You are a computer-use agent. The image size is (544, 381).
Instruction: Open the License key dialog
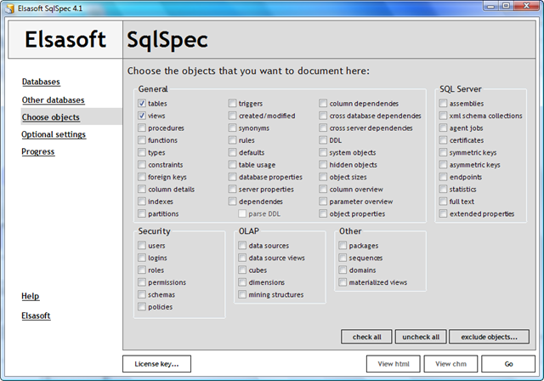coord(156,364)
